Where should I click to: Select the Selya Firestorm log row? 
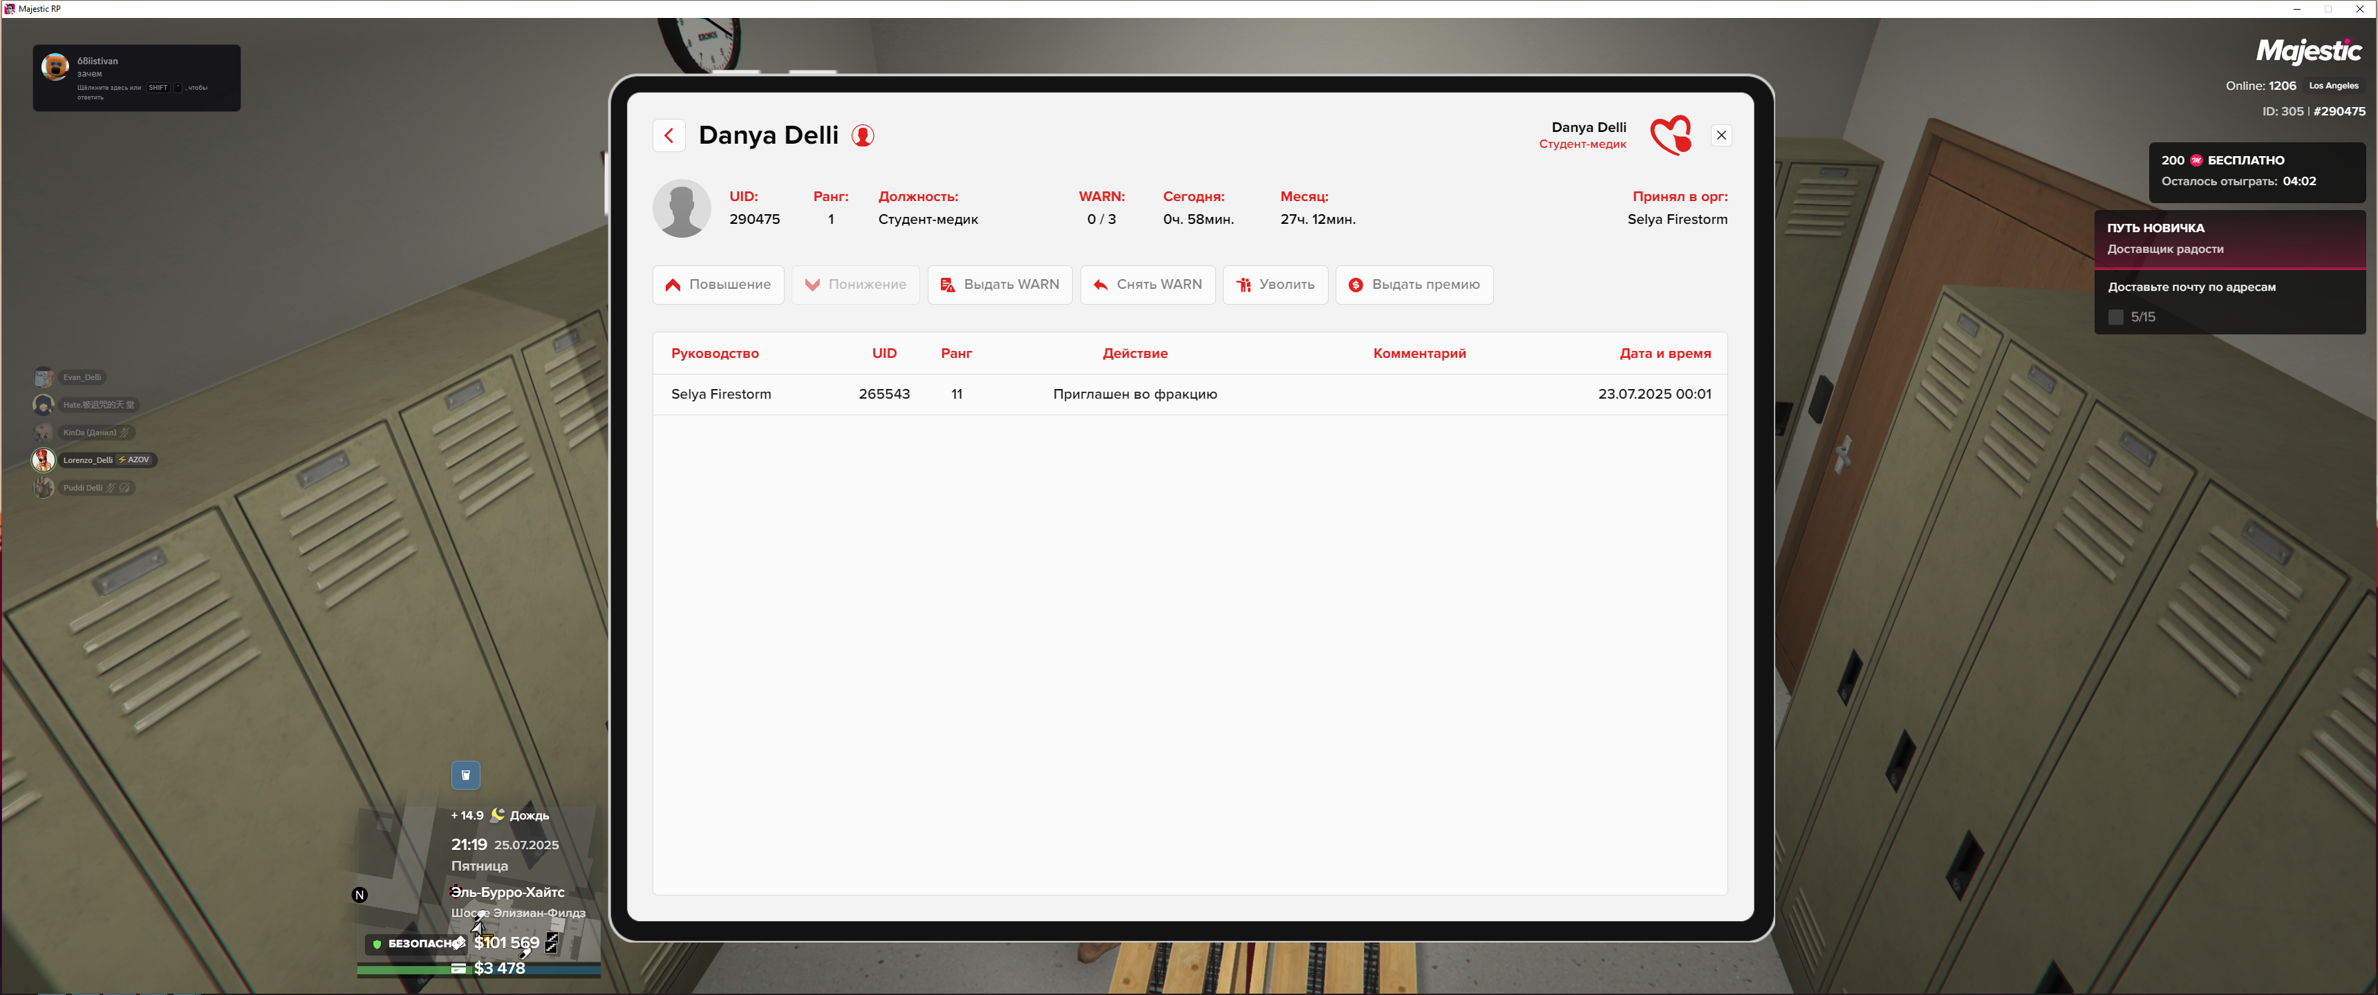point(1190,394)
